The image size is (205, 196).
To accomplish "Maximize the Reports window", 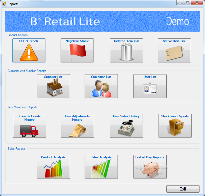I will pyautogui.click(x=187, y=3).
